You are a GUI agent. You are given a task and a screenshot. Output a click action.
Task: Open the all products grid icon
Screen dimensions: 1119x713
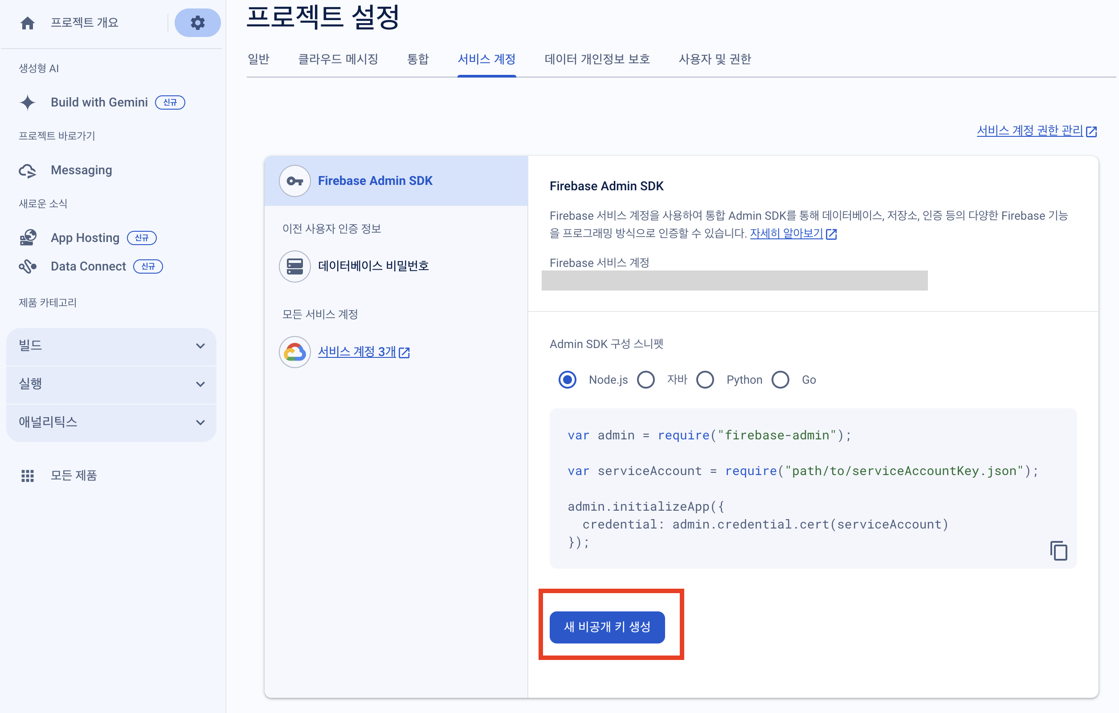(28, 475)
